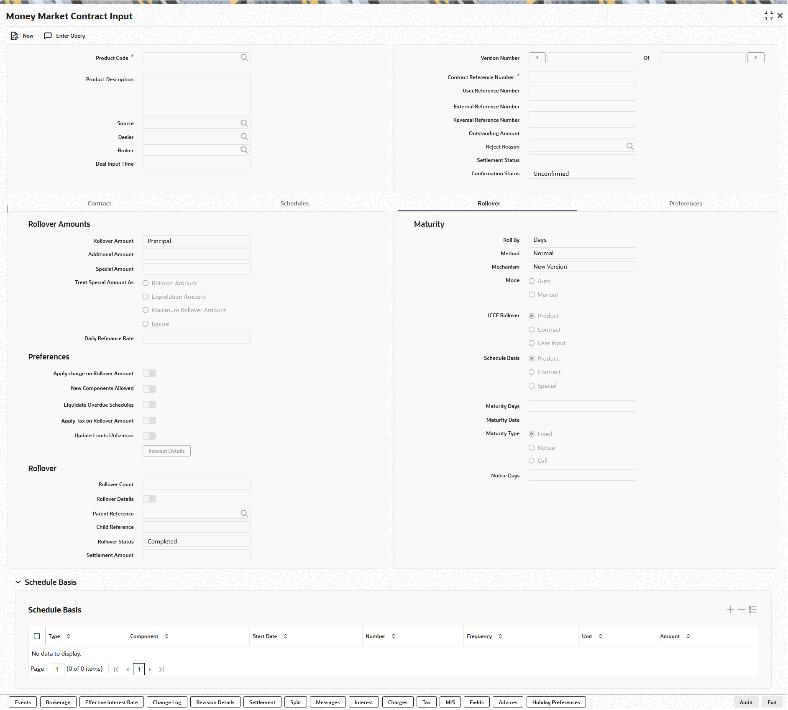Open Dealer field search lookup
The height and width of the screenshot is (710, 788).
click(244, 137)
